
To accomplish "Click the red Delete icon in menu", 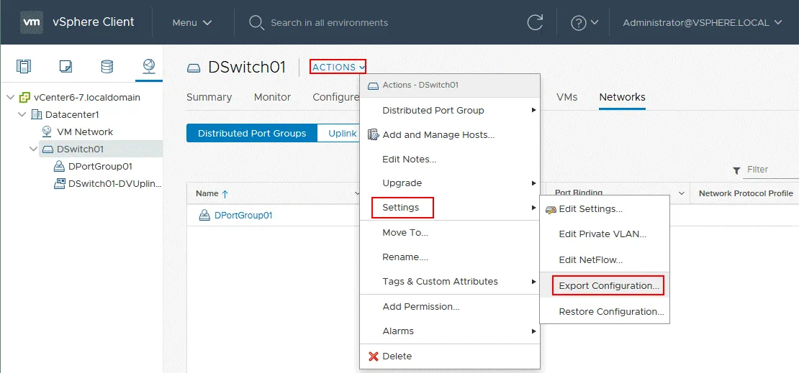I will [373, 356].
